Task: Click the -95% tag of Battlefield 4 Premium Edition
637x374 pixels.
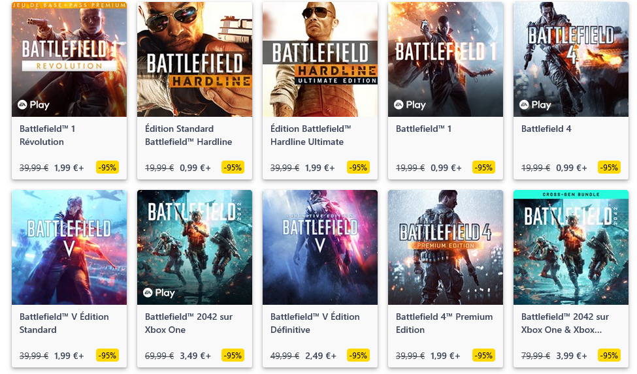Action: click(483, 356)
